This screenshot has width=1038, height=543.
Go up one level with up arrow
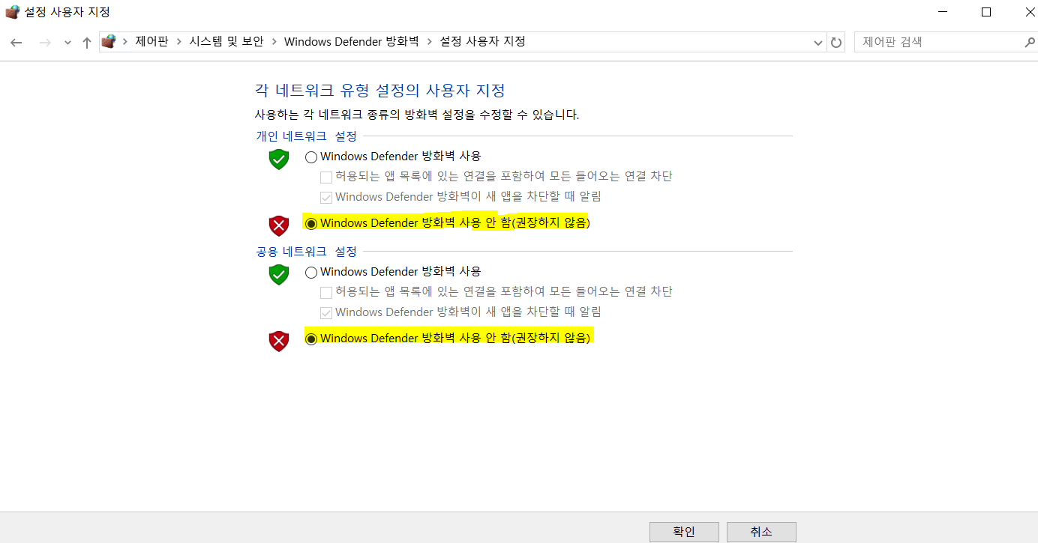click(87, 43)
